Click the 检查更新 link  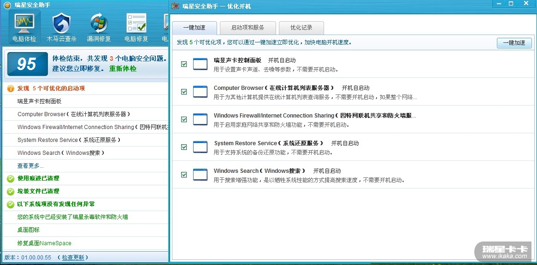tap(73, 258)
